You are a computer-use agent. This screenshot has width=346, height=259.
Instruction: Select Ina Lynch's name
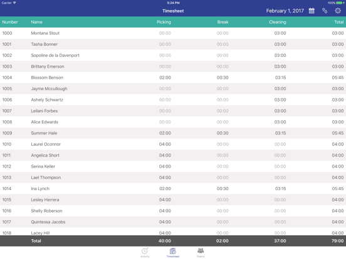pos(40,188)
